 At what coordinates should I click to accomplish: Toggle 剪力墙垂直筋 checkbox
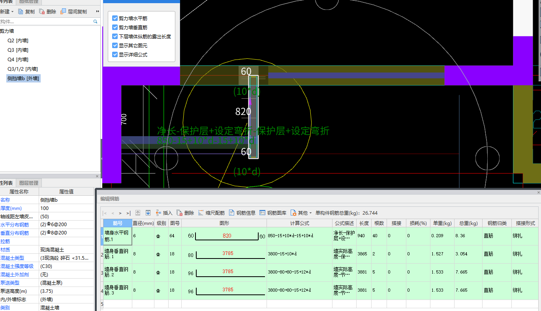(115, 27)
